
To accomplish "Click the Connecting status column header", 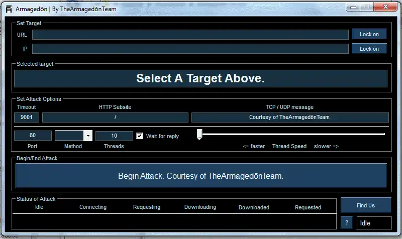I will pyautogui.click(x=93, y=207).
